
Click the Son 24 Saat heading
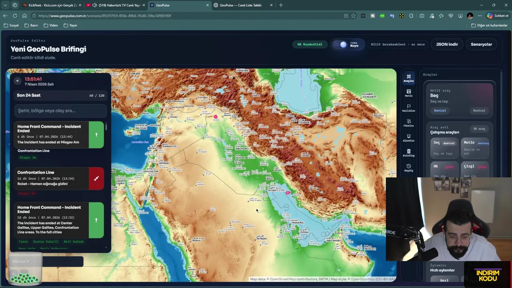[28, 95]
